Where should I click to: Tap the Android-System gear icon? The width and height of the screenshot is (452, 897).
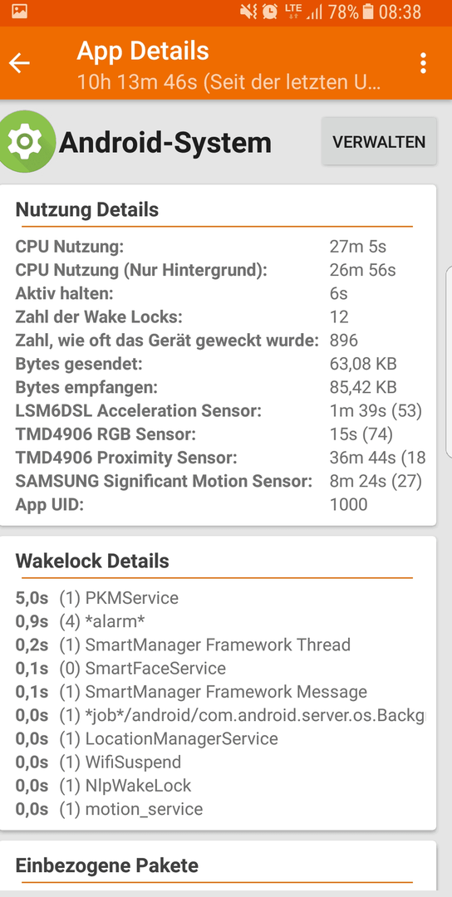27,141
